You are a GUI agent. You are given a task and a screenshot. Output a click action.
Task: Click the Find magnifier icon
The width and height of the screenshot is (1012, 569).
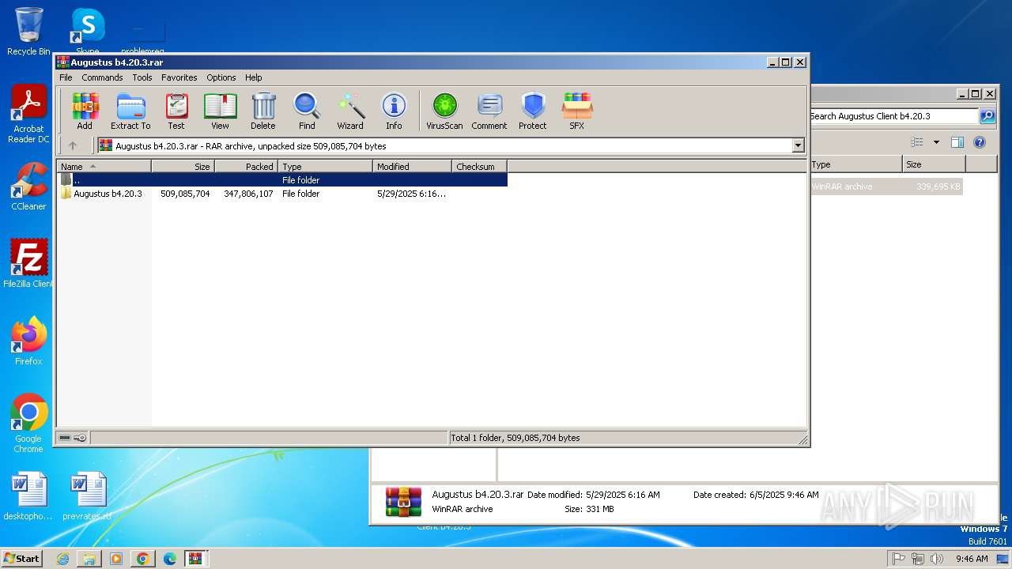click(x=307, y=111)
